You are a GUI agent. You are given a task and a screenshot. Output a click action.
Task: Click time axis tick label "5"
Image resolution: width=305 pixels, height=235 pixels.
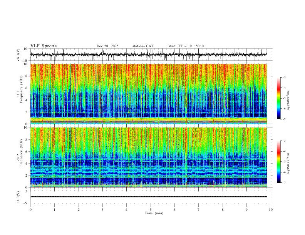(151, 210)
